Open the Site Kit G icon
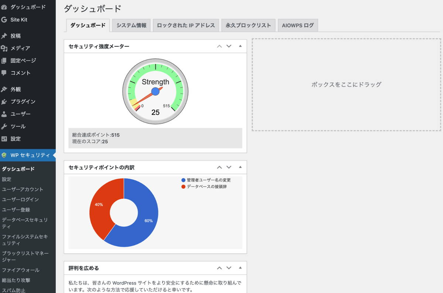The image size is (443, 293). tap(5, 20)
